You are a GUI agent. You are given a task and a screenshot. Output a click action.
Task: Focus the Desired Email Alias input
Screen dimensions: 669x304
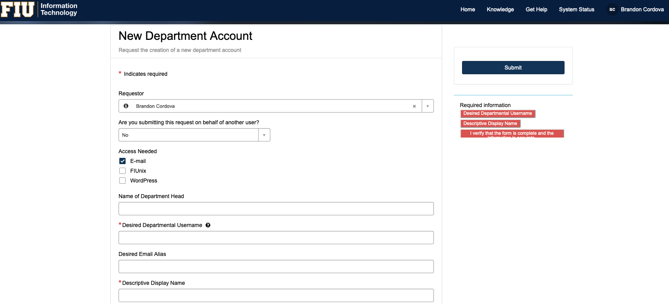[276, 266]
